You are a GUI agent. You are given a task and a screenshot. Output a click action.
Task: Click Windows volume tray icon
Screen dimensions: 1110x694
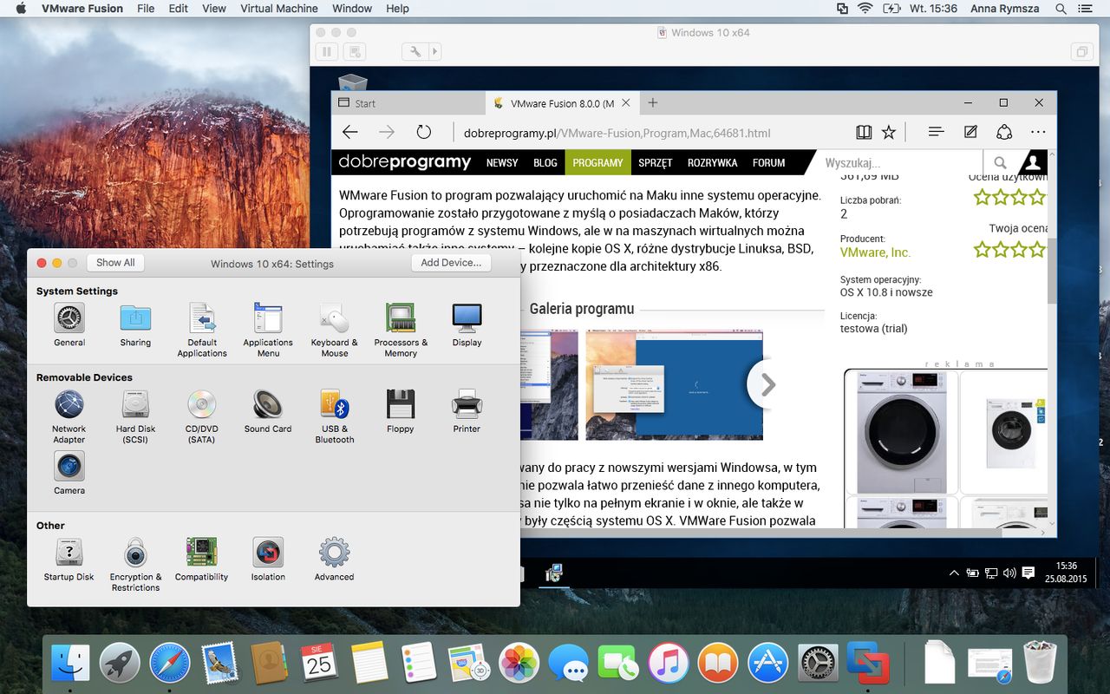[1009, 573]
